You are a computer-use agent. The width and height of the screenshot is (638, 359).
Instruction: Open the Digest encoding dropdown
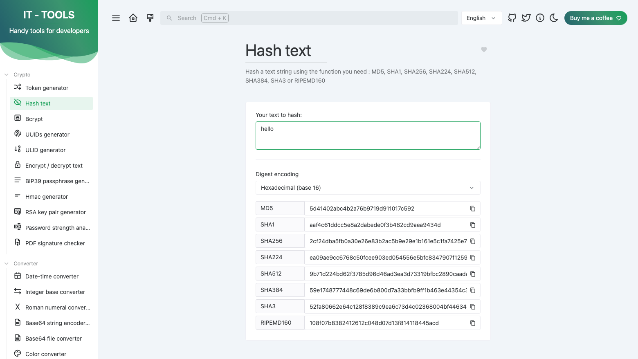[x=368, y=188]
